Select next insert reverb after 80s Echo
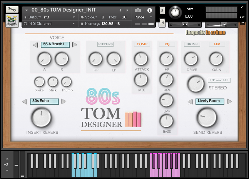 (x=64, y=102)
